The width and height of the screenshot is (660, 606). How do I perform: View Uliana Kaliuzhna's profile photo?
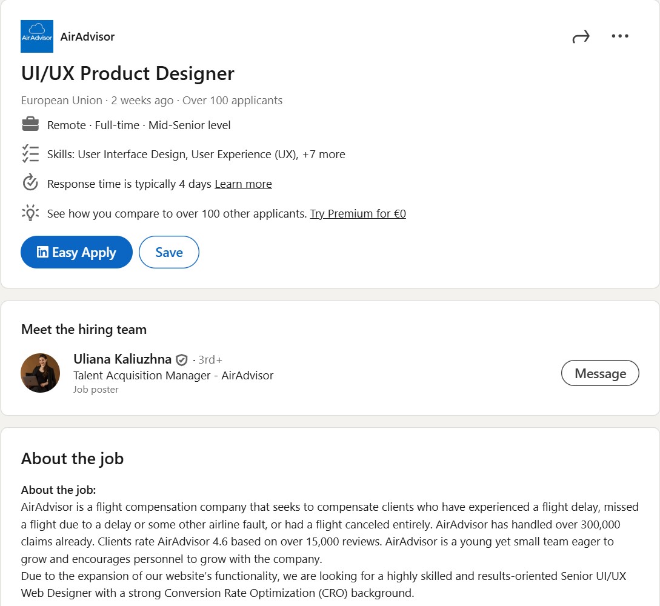[41, 373]
